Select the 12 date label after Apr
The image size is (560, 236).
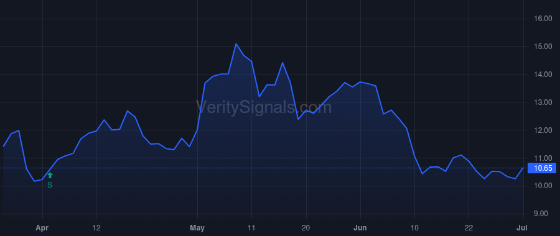[97, 227]
